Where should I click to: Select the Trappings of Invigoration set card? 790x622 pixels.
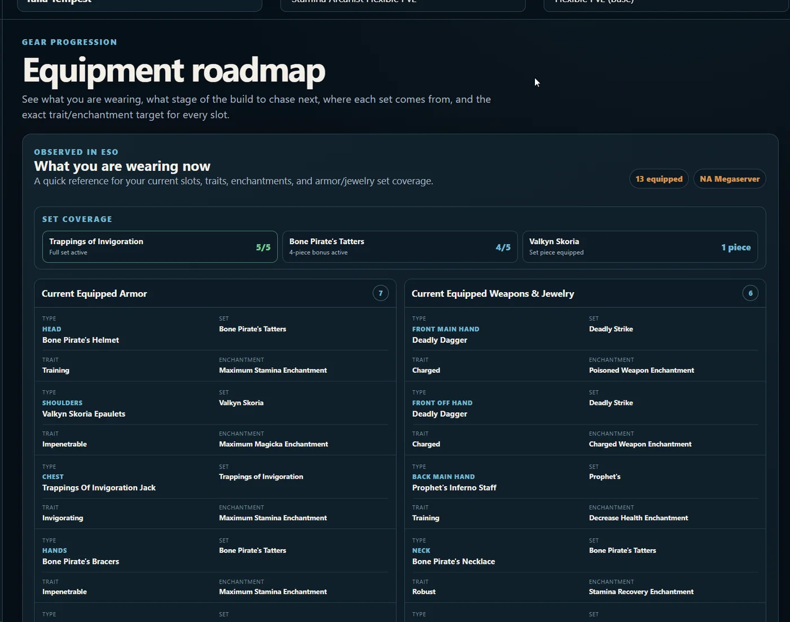160,246
